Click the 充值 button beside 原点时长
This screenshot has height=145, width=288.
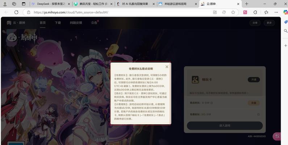click(x=254, y=103)
